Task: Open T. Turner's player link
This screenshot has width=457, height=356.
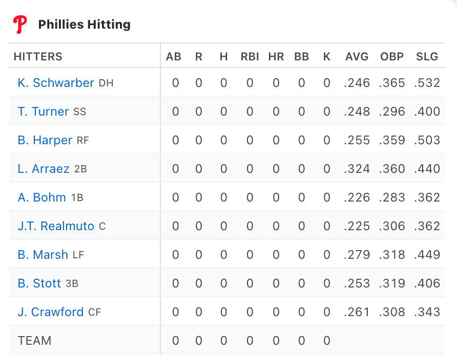Action: (x=43, y=112)
